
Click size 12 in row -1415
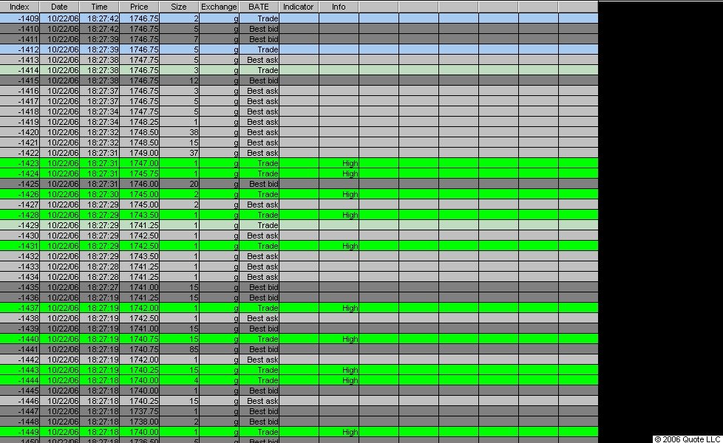179,80
